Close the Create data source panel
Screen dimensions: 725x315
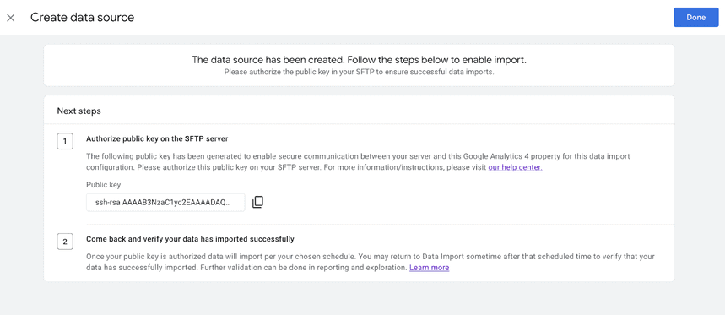click(x=11, y=18)
